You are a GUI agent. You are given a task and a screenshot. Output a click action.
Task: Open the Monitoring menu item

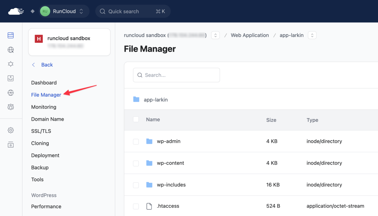point(44,107)
